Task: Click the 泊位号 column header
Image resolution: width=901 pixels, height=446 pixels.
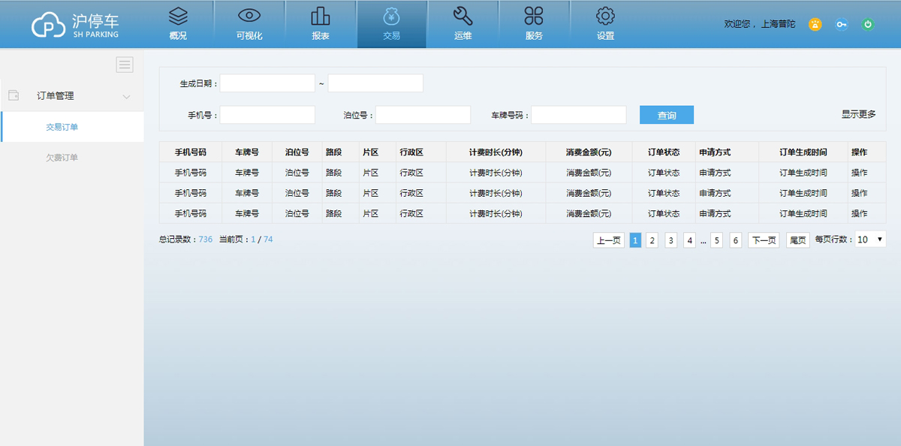Action: (297, 152)
